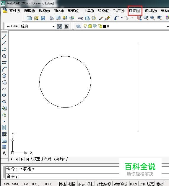This screenshot has width=169, height=186.
Task: Click the Insert Block tool
Action: click(4, 108)
